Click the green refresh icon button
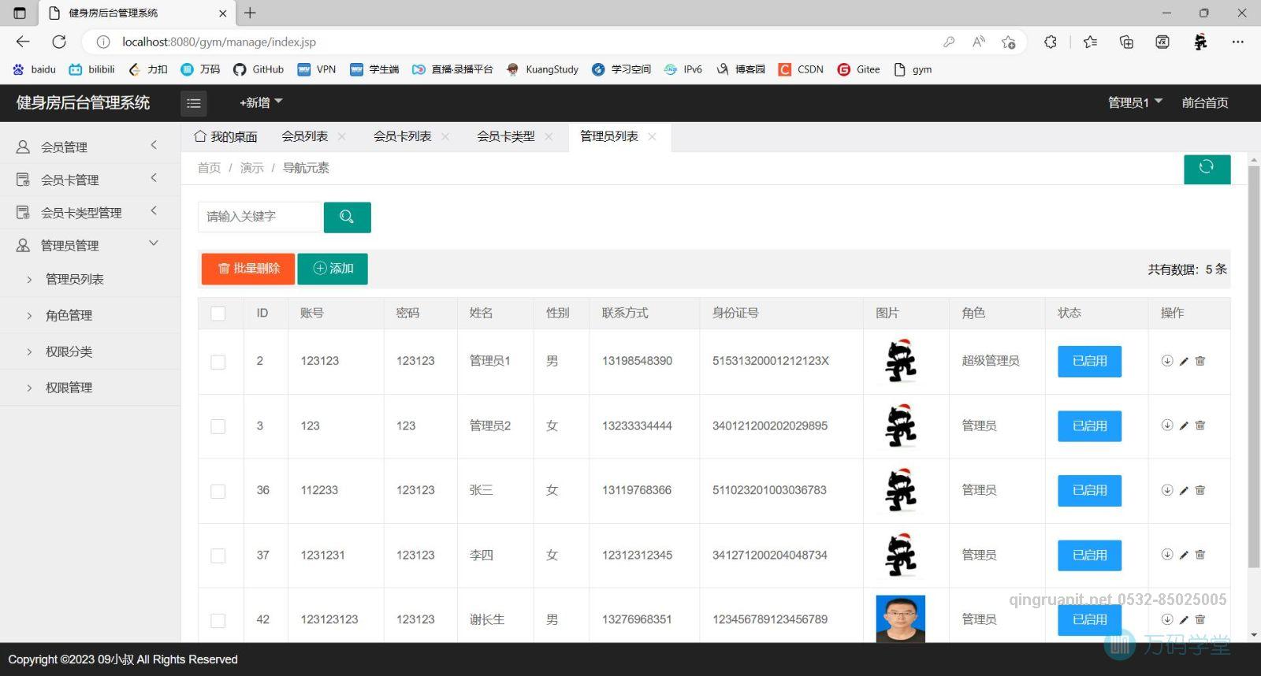The image size is (1261, 676). tap(1206, 168)
